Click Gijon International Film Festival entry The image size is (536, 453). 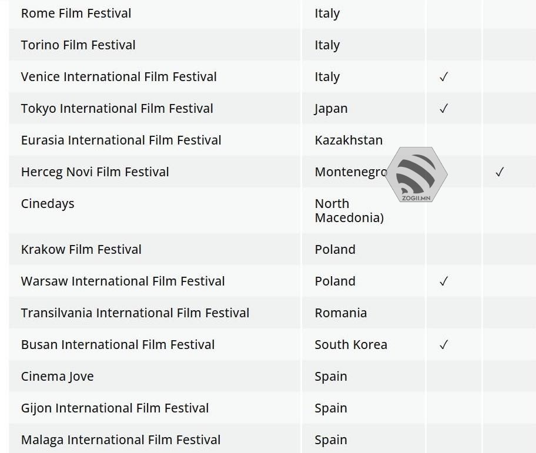coord(115,408)
